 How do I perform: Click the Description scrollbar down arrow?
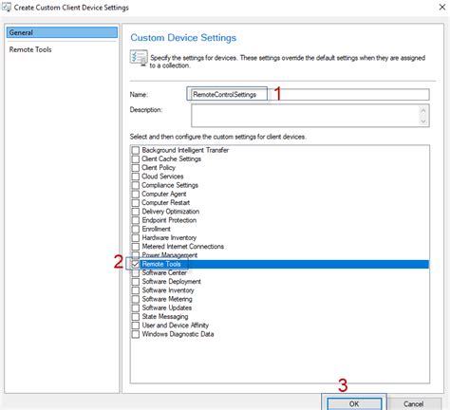click(x=423, y=121)
